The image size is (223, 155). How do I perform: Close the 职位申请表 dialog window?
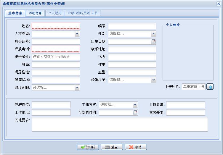tap(219, 4)
